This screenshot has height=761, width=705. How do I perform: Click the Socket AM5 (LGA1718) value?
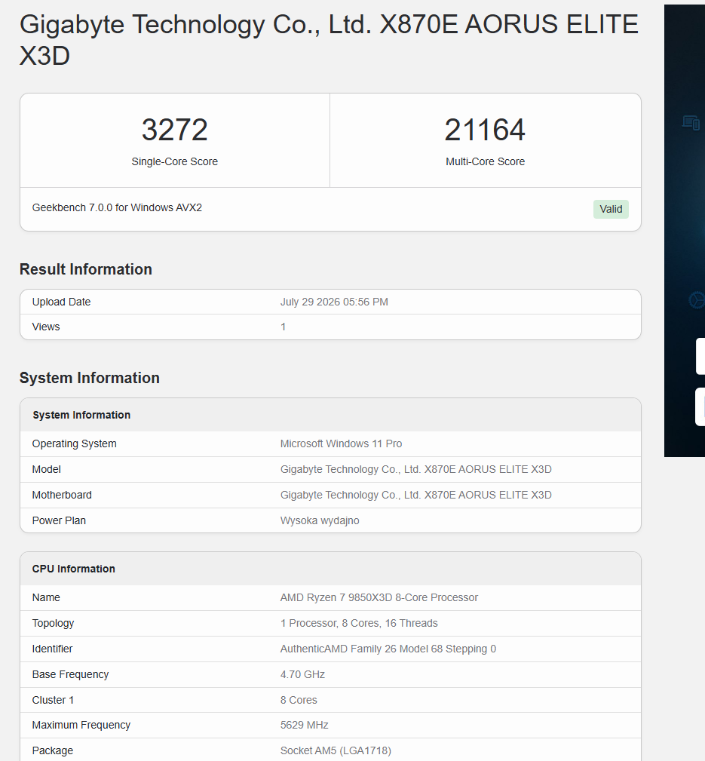[336, 750]
